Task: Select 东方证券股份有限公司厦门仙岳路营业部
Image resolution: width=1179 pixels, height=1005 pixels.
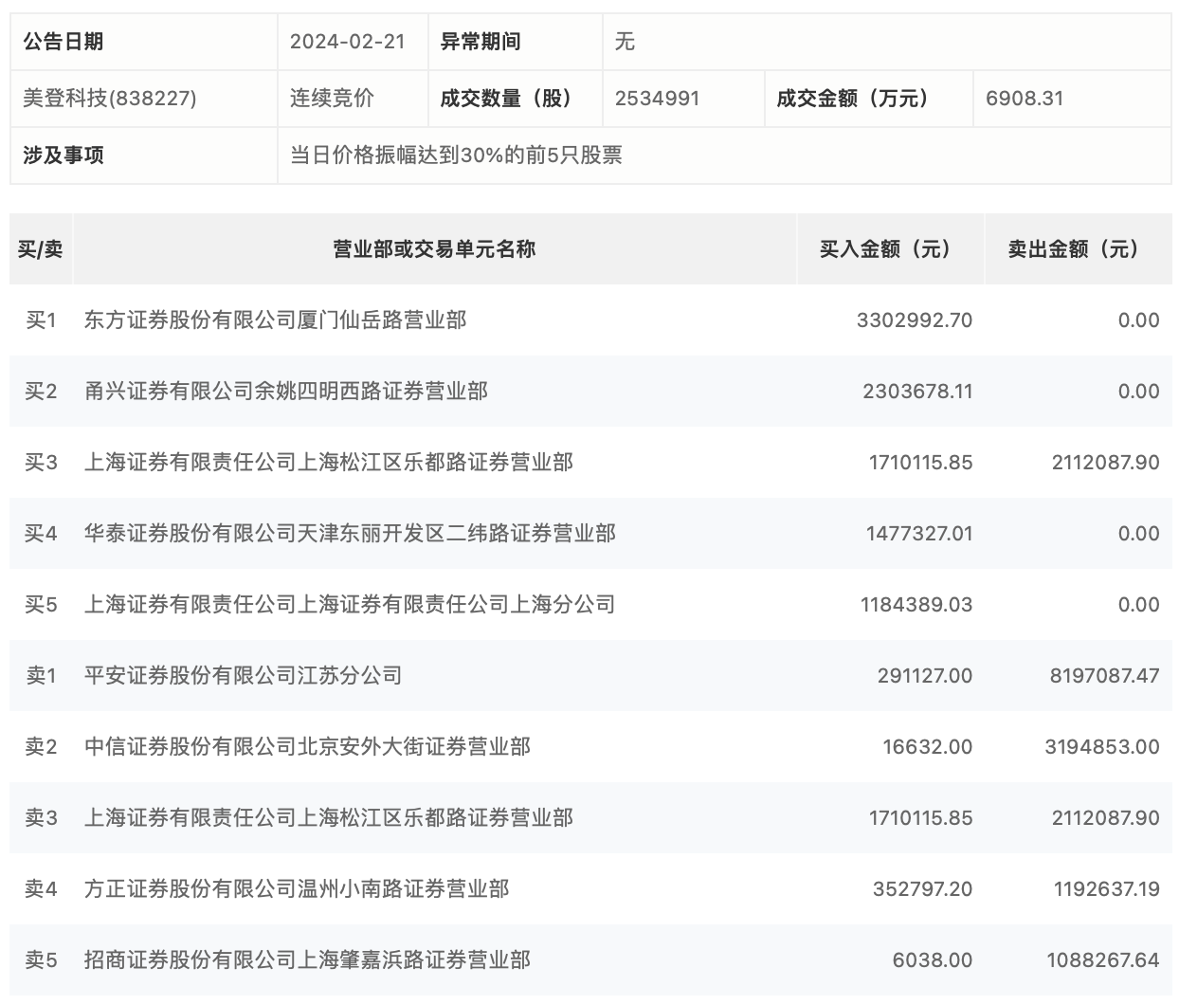Action: tap(276, 320)
